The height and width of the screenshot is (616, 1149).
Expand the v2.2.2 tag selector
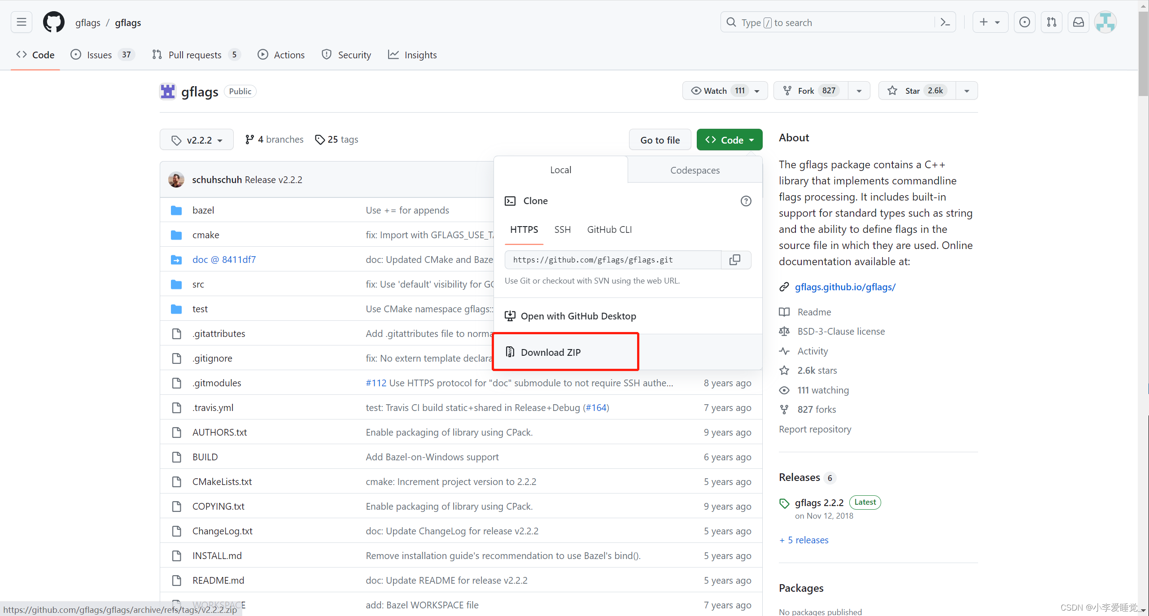pos(197,140)
